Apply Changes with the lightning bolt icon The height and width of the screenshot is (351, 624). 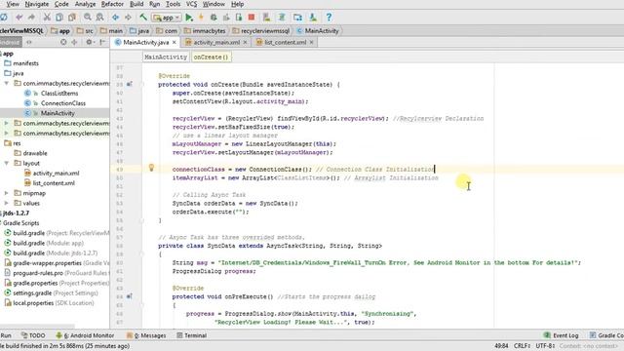[x=201, y=18]
